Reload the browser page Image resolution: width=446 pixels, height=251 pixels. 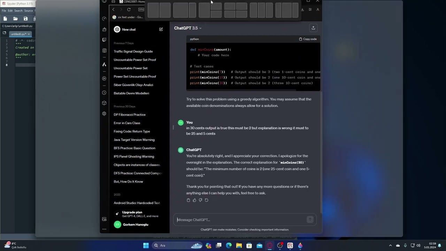pos(129,9)
